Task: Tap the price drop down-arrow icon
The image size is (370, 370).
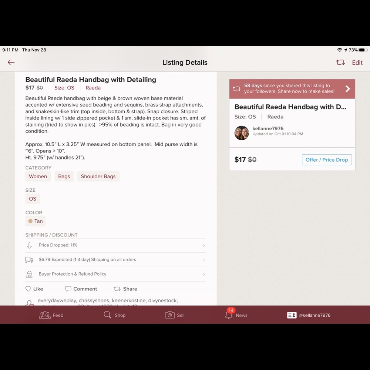Action: [29, 245]
